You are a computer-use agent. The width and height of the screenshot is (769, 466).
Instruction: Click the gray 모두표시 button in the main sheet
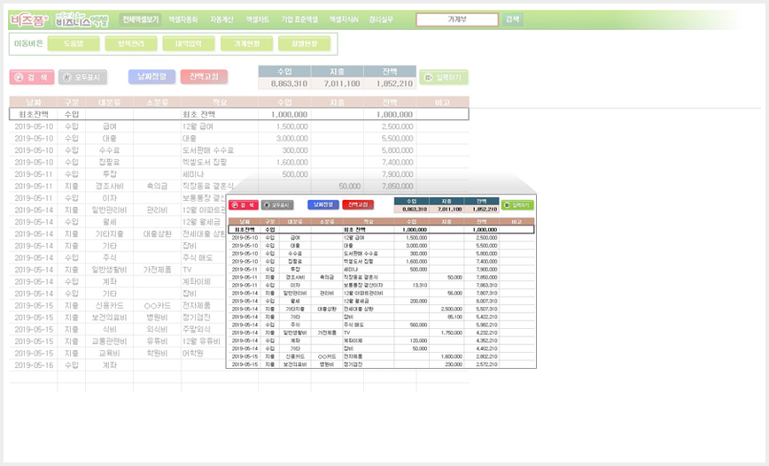tap(82, 77)
